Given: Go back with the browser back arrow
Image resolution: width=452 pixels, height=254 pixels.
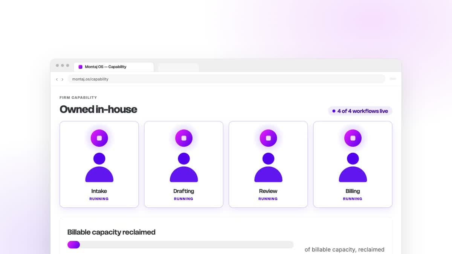Looking at the screenshot, I should (x=57, y=79).
